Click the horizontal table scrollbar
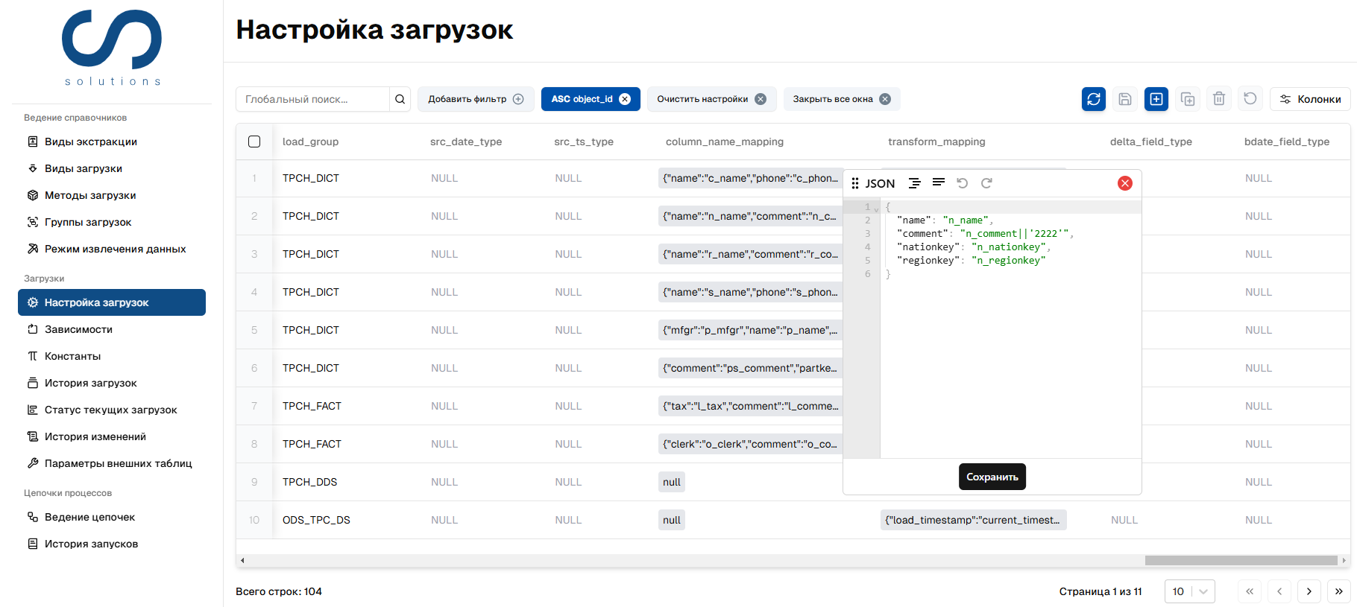The height and width of the screenshot is (607, 1357). pyautogui.click(x=1241, y=560)
